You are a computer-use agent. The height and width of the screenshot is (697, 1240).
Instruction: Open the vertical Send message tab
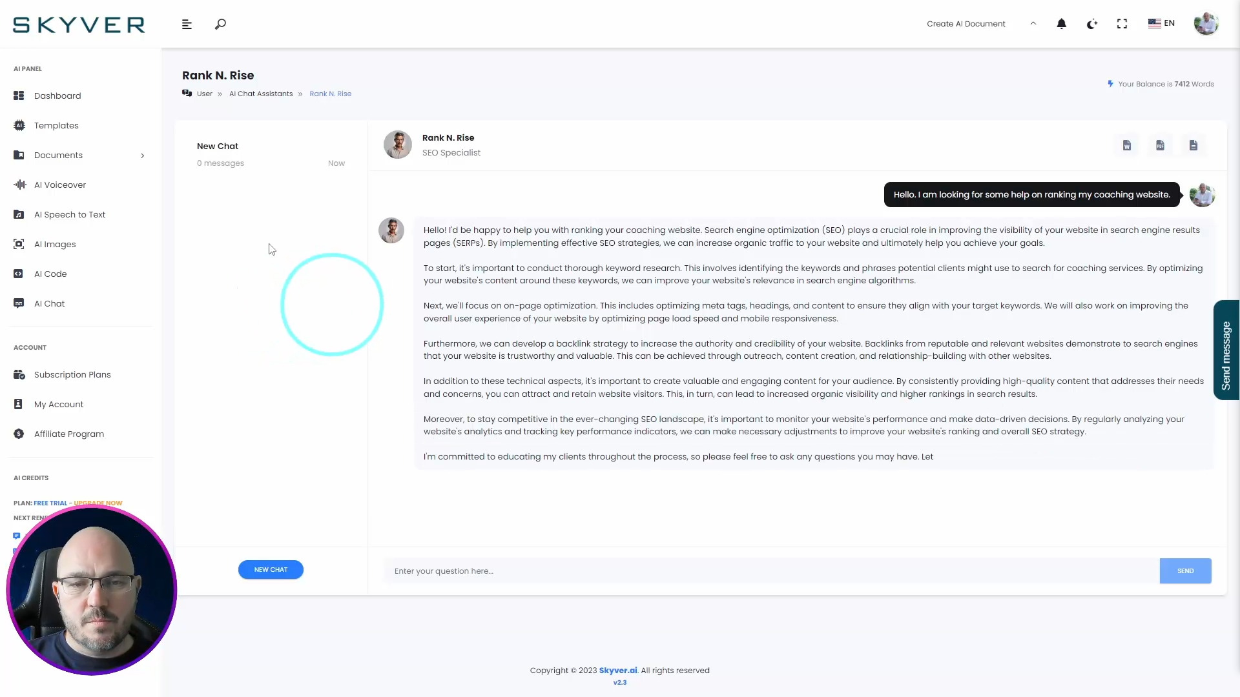1226,350
